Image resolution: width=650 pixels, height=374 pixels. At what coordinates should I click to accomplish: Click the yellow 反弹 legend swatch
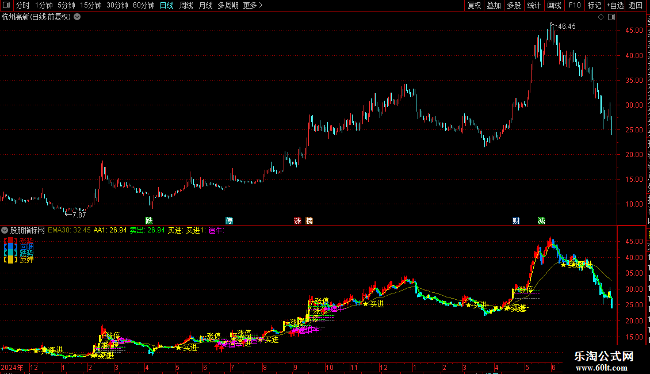coord(11,259)
